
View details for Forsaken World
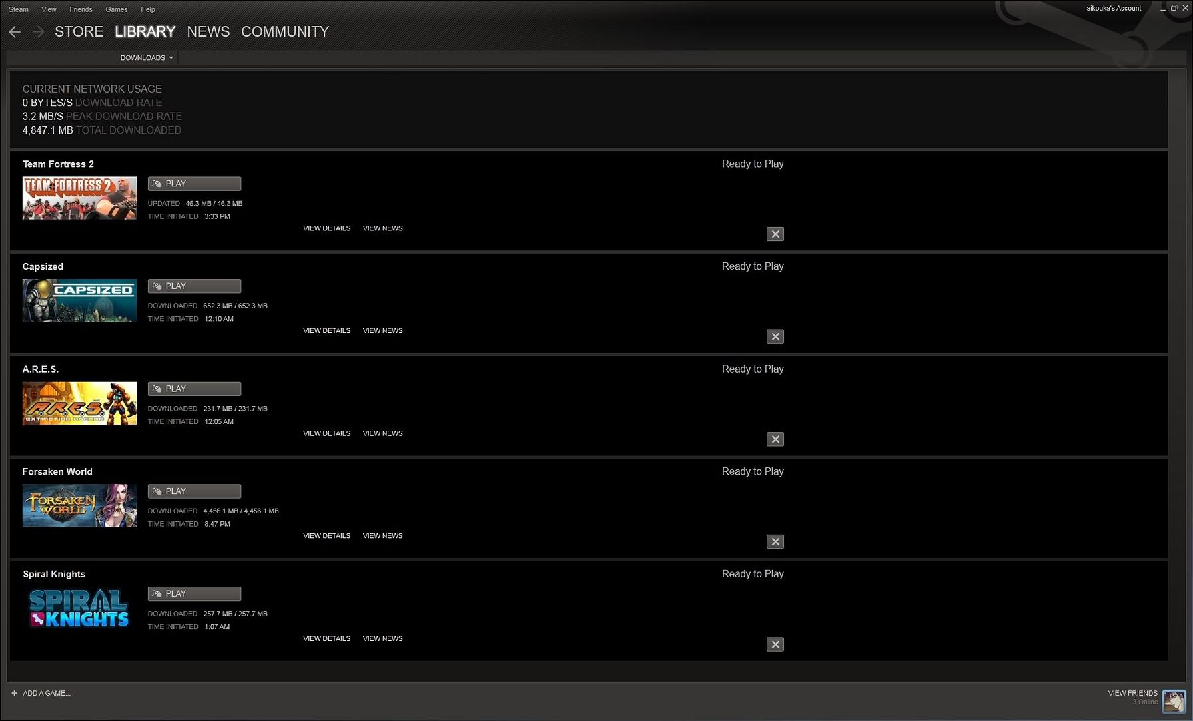326,536
